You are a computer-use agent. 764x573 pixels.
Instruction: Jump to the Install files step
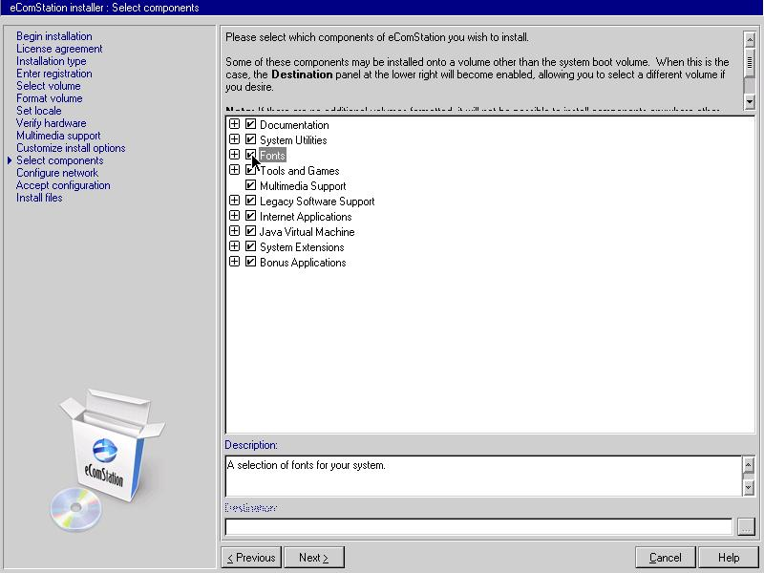pyautogui.click(x=39, y=198)
